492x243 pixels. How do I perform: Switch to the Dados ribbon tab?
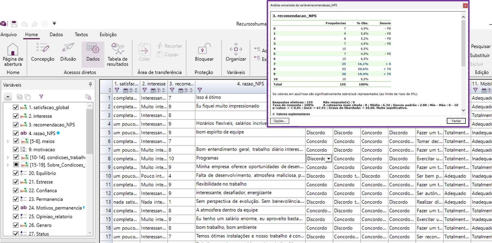(56, 35)
